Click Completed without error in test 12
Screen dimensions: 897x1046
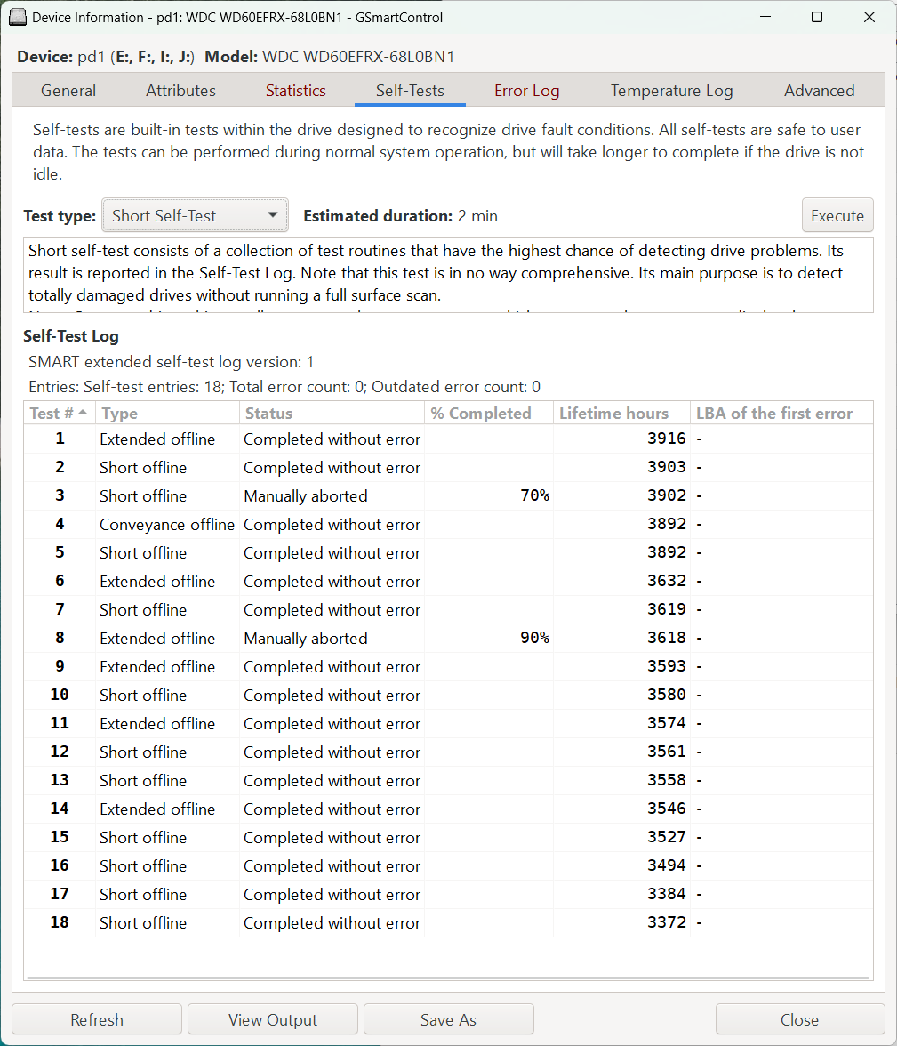click(332, 752)
